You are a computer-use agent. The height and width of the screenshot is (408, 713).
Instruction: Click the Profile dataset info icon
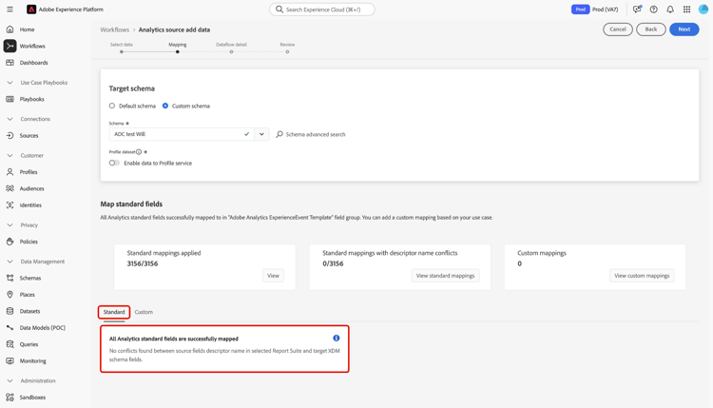(x=139, y=152)
